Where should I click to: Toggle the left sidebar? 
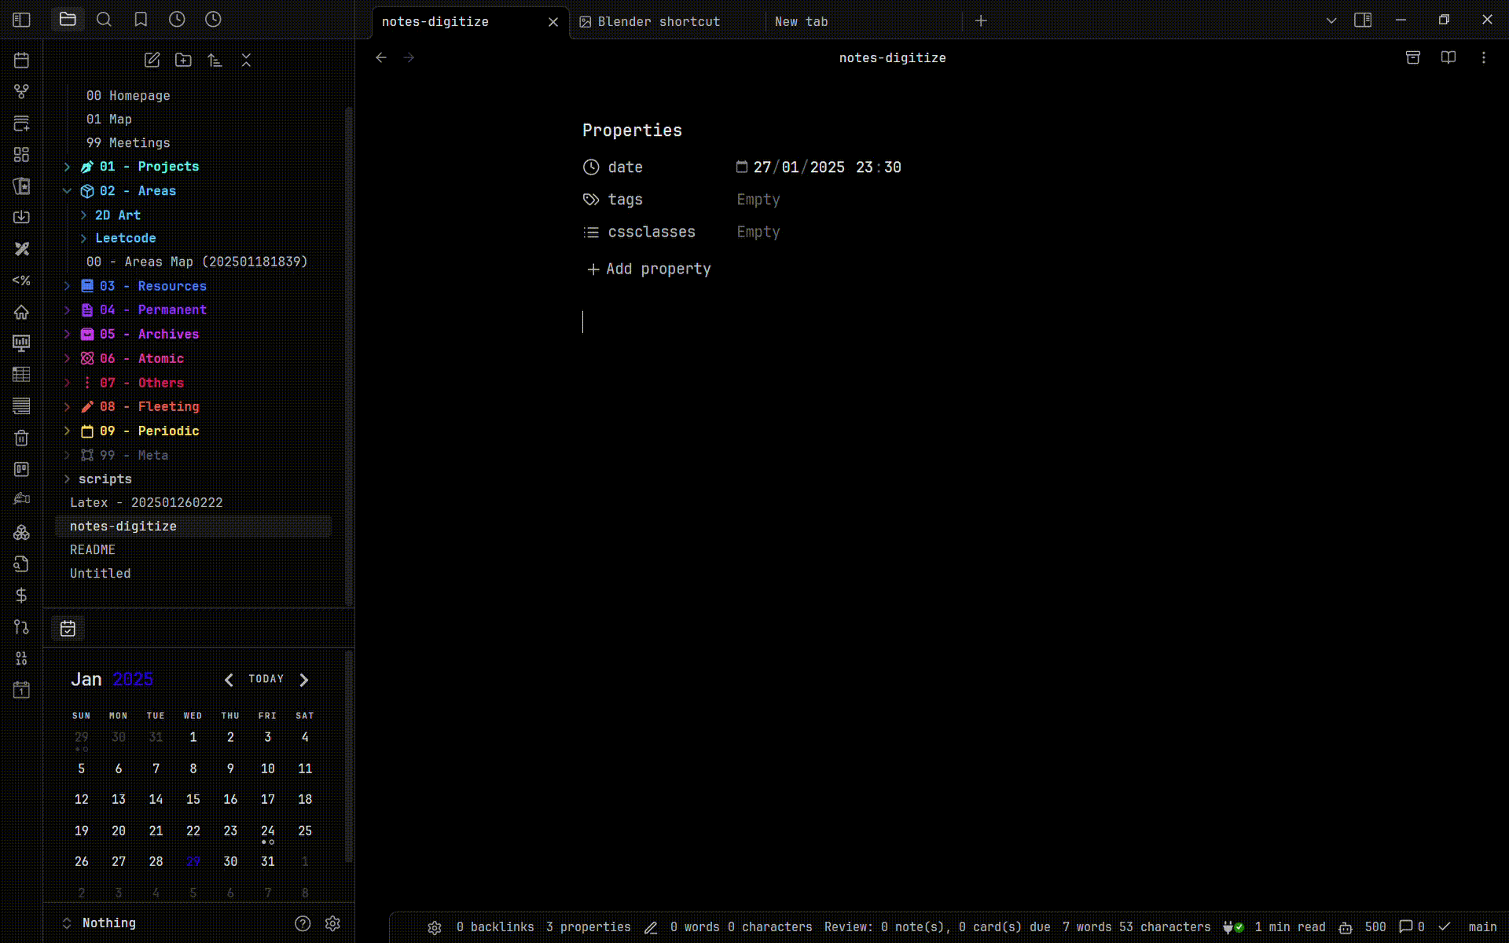(21, 20)
